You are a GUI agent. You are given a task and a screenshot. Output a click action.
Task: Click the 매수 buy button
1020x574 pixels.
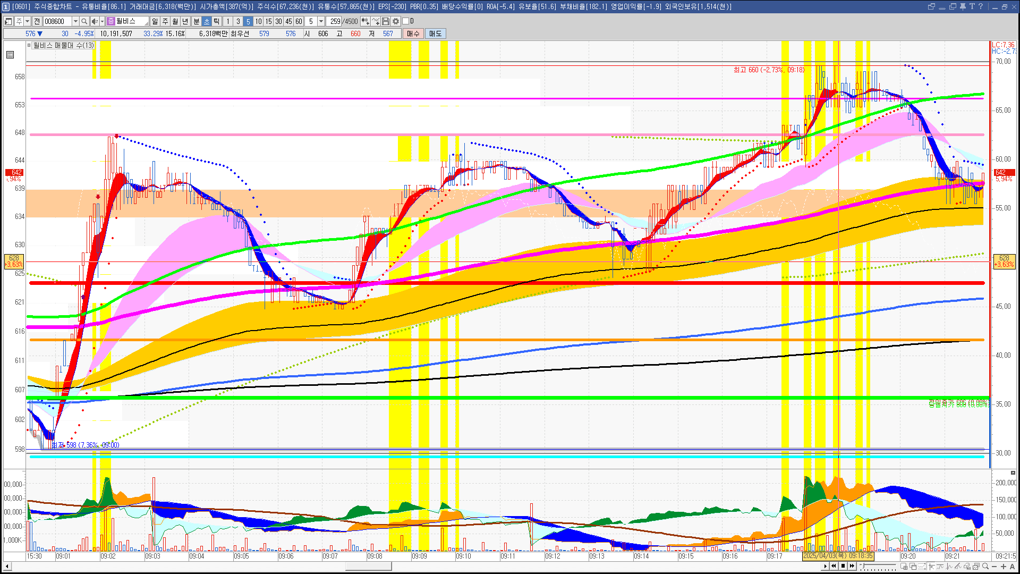coord(413,33)
